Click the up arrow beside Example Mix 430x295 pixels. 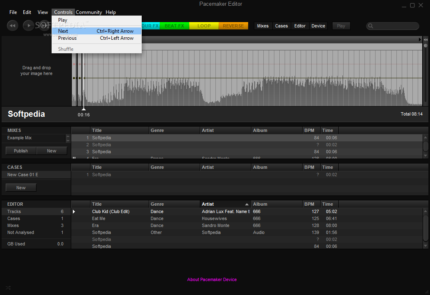(68, 136)
